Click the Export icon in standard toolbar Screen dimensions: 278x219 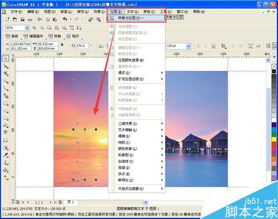(x=98, y=19)
